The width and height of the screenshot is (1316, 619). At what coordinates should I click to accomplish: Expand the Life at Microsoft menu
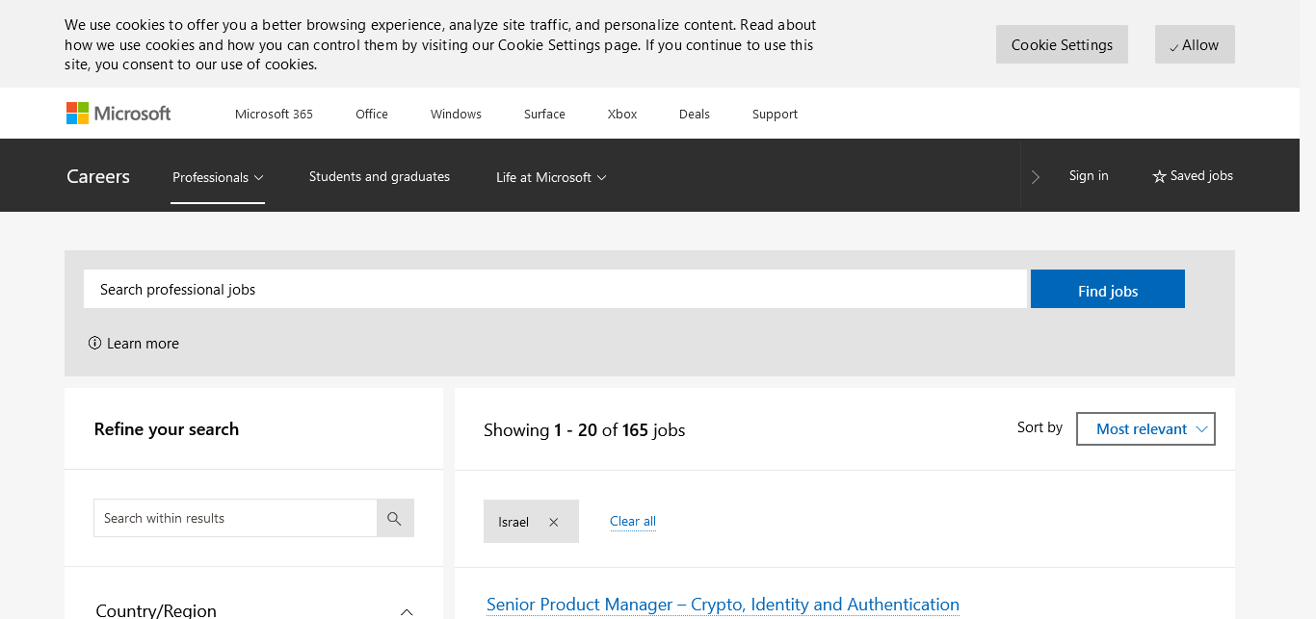click(551, 177)
